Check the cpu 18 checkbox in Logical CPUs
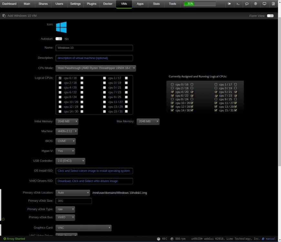The width and height of the screenshot is (281, 242). coord(82,83)
